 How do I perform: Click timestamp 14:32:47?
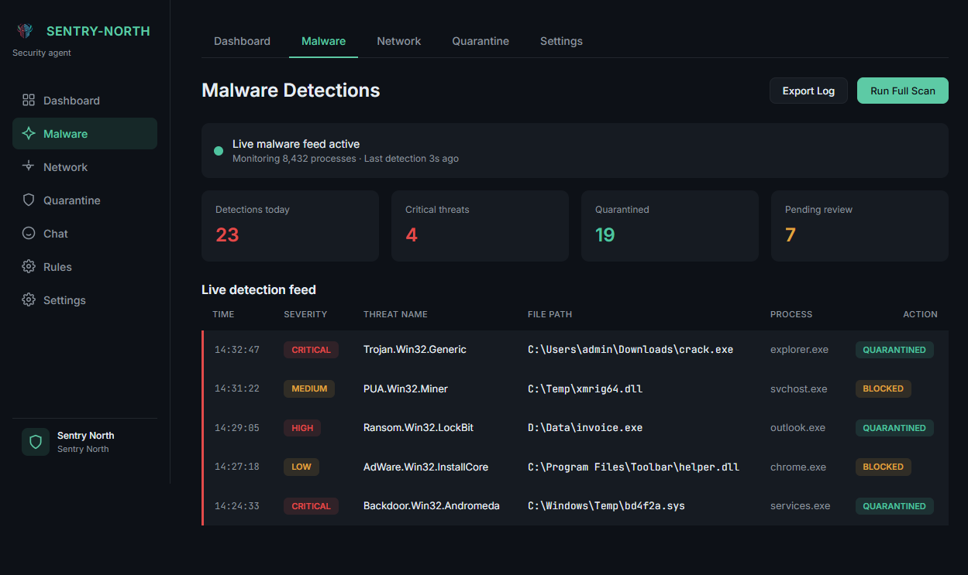click(236, 350)
